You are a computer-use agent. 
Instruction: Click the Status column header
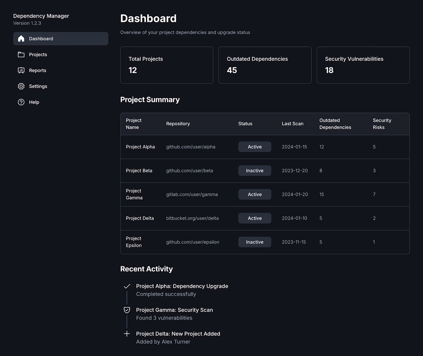pos(245,124)
